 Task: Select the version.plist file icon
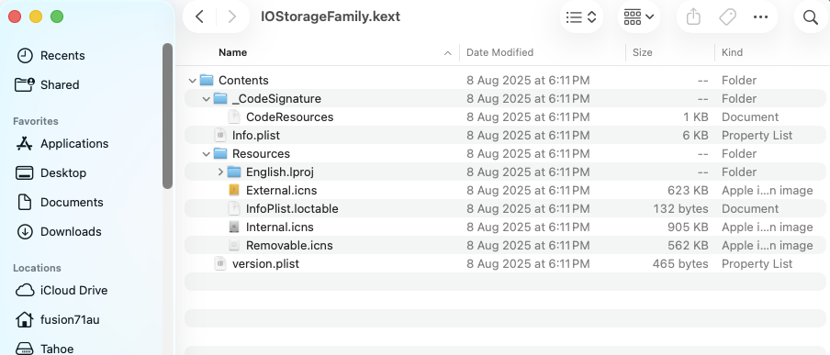220,263
